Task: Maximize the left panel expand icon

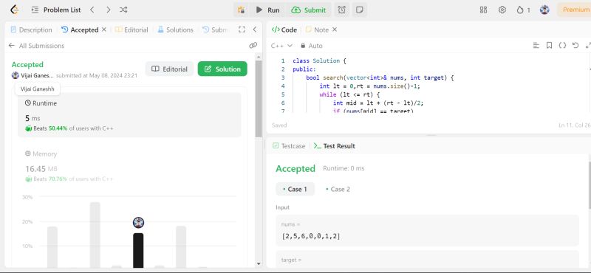Action: (242, 30)
